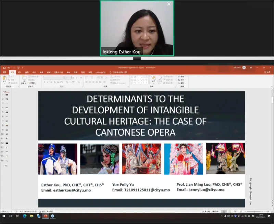Select slide 12 thumbnail in slide panel
This screenshot has height=224, width=274.
(7, 142)
